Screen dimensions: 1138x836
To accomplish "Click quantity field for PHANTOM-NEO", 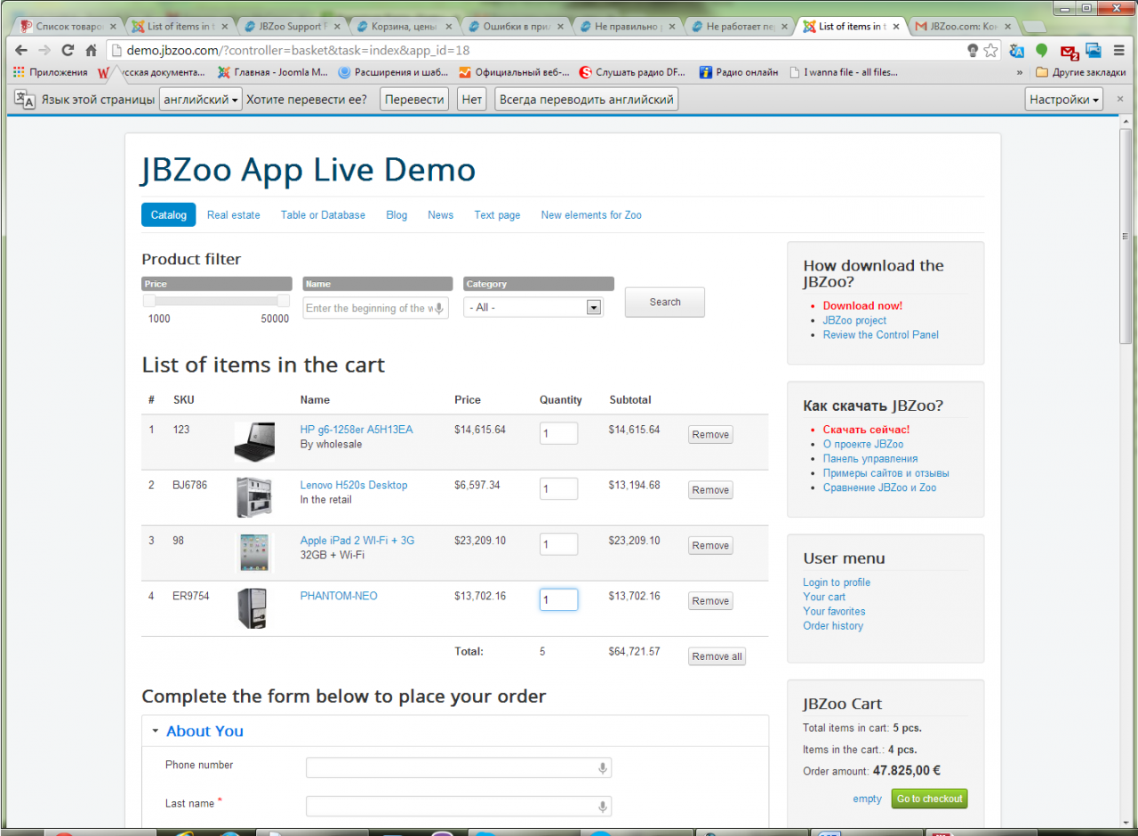I will 558,600.
